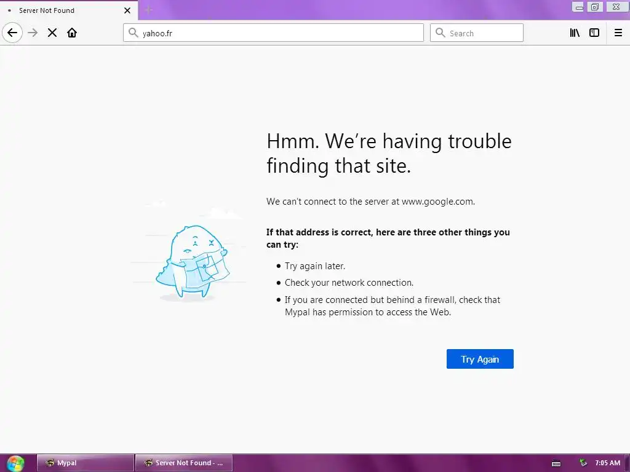Viewport: 630px width, 472px height.
Task: Open the Windows Start orb
Action: pyautogui.click(x=15, y=463)
